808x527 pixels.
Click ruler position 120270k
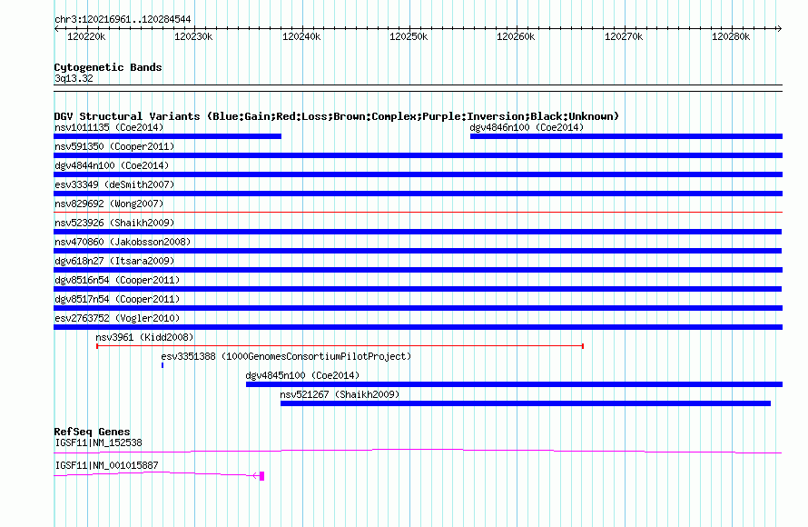[624, 36]
